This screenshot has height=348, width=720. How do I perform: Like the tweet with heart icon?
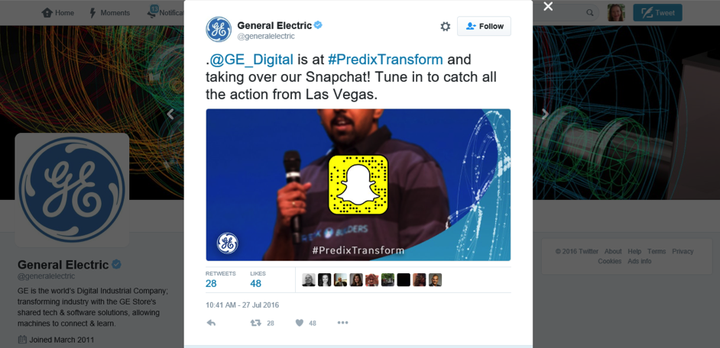click(300, 323)
